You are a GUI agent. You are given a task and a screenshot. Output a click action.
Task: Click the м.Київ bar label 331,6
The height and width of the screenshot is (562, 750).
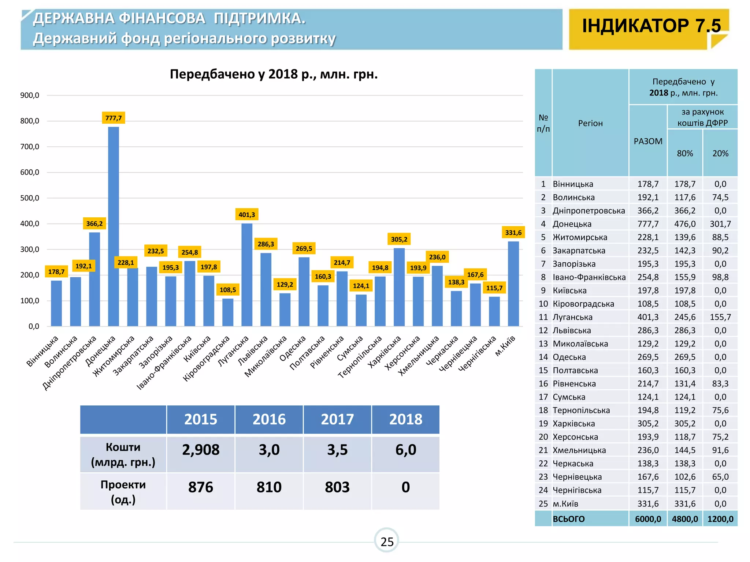click(513, 232)
